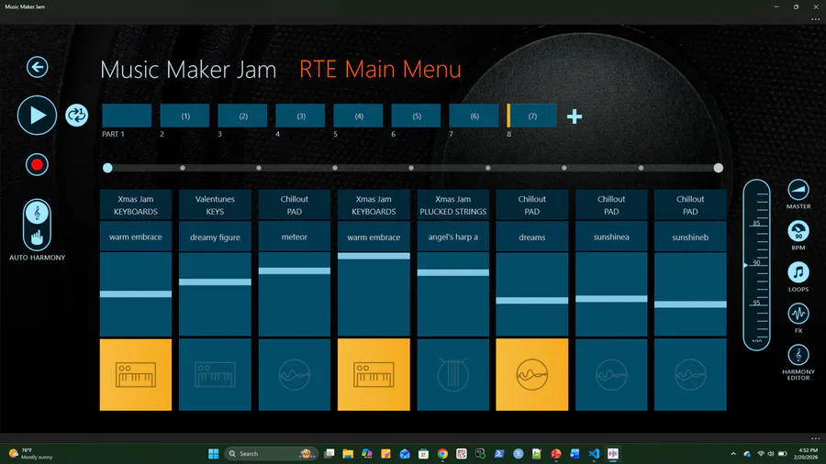Click the timeline end handle
This screenshot has height=464, width=826.
point(718,168)
